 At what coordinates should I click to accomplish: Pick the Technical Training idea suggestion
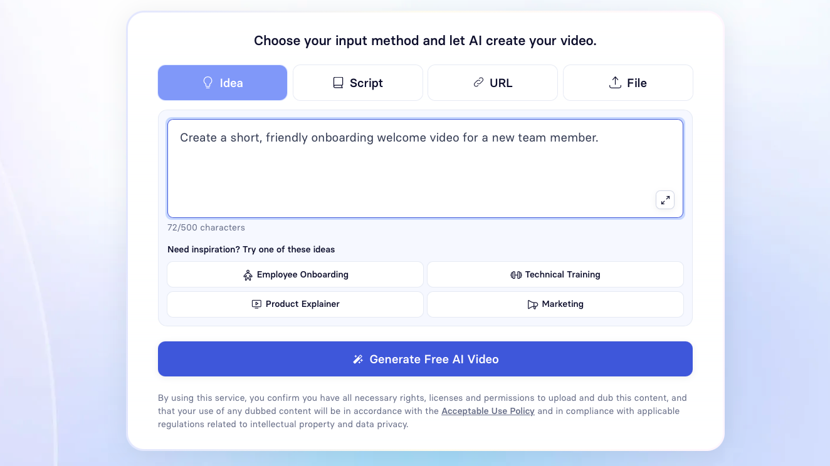(555, 274)
